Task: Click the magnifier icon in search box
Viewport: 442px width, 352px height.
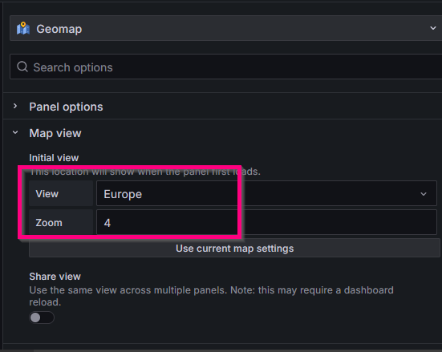Action: [x=22, y=67]
